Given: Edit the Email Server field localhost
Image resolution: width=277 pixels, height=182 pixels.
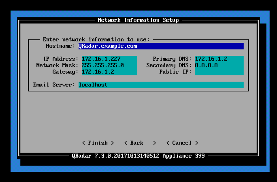Looking at the screenshot, I should pos(161,85).
